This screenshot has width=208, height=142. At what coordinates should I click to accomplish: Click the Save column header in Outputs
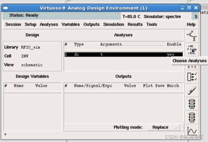click(160, 86)
